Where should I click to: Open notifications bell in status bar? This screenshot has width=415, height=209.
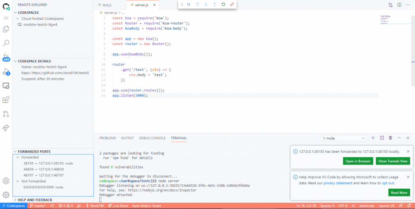point(410,206)
